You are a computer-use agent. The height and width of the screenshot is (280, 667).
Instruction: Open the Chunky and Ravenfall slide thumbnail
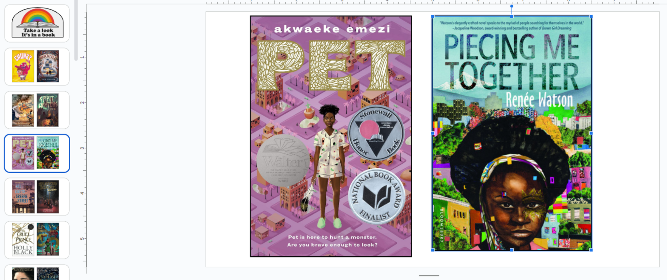point(37,66)
